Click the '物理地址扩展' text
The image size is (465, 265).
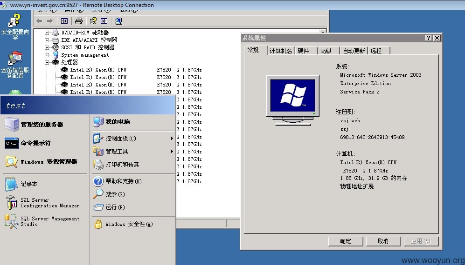point(357,186)
